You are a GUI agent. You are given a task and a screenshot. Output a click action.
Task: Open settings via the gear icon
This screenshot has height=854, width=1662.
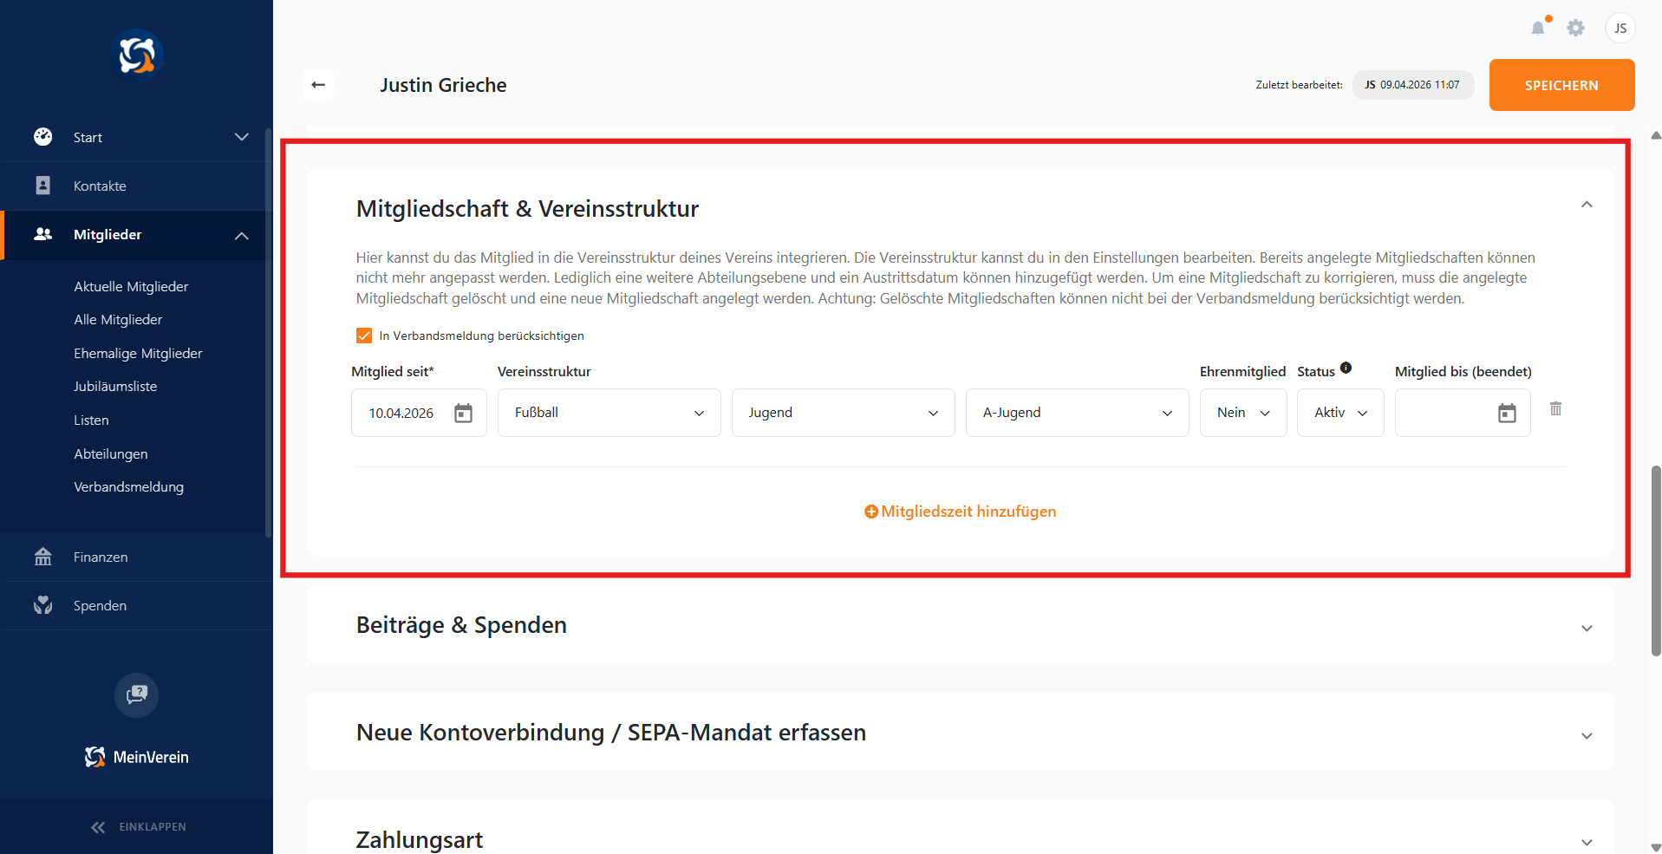click(1575, 29)
